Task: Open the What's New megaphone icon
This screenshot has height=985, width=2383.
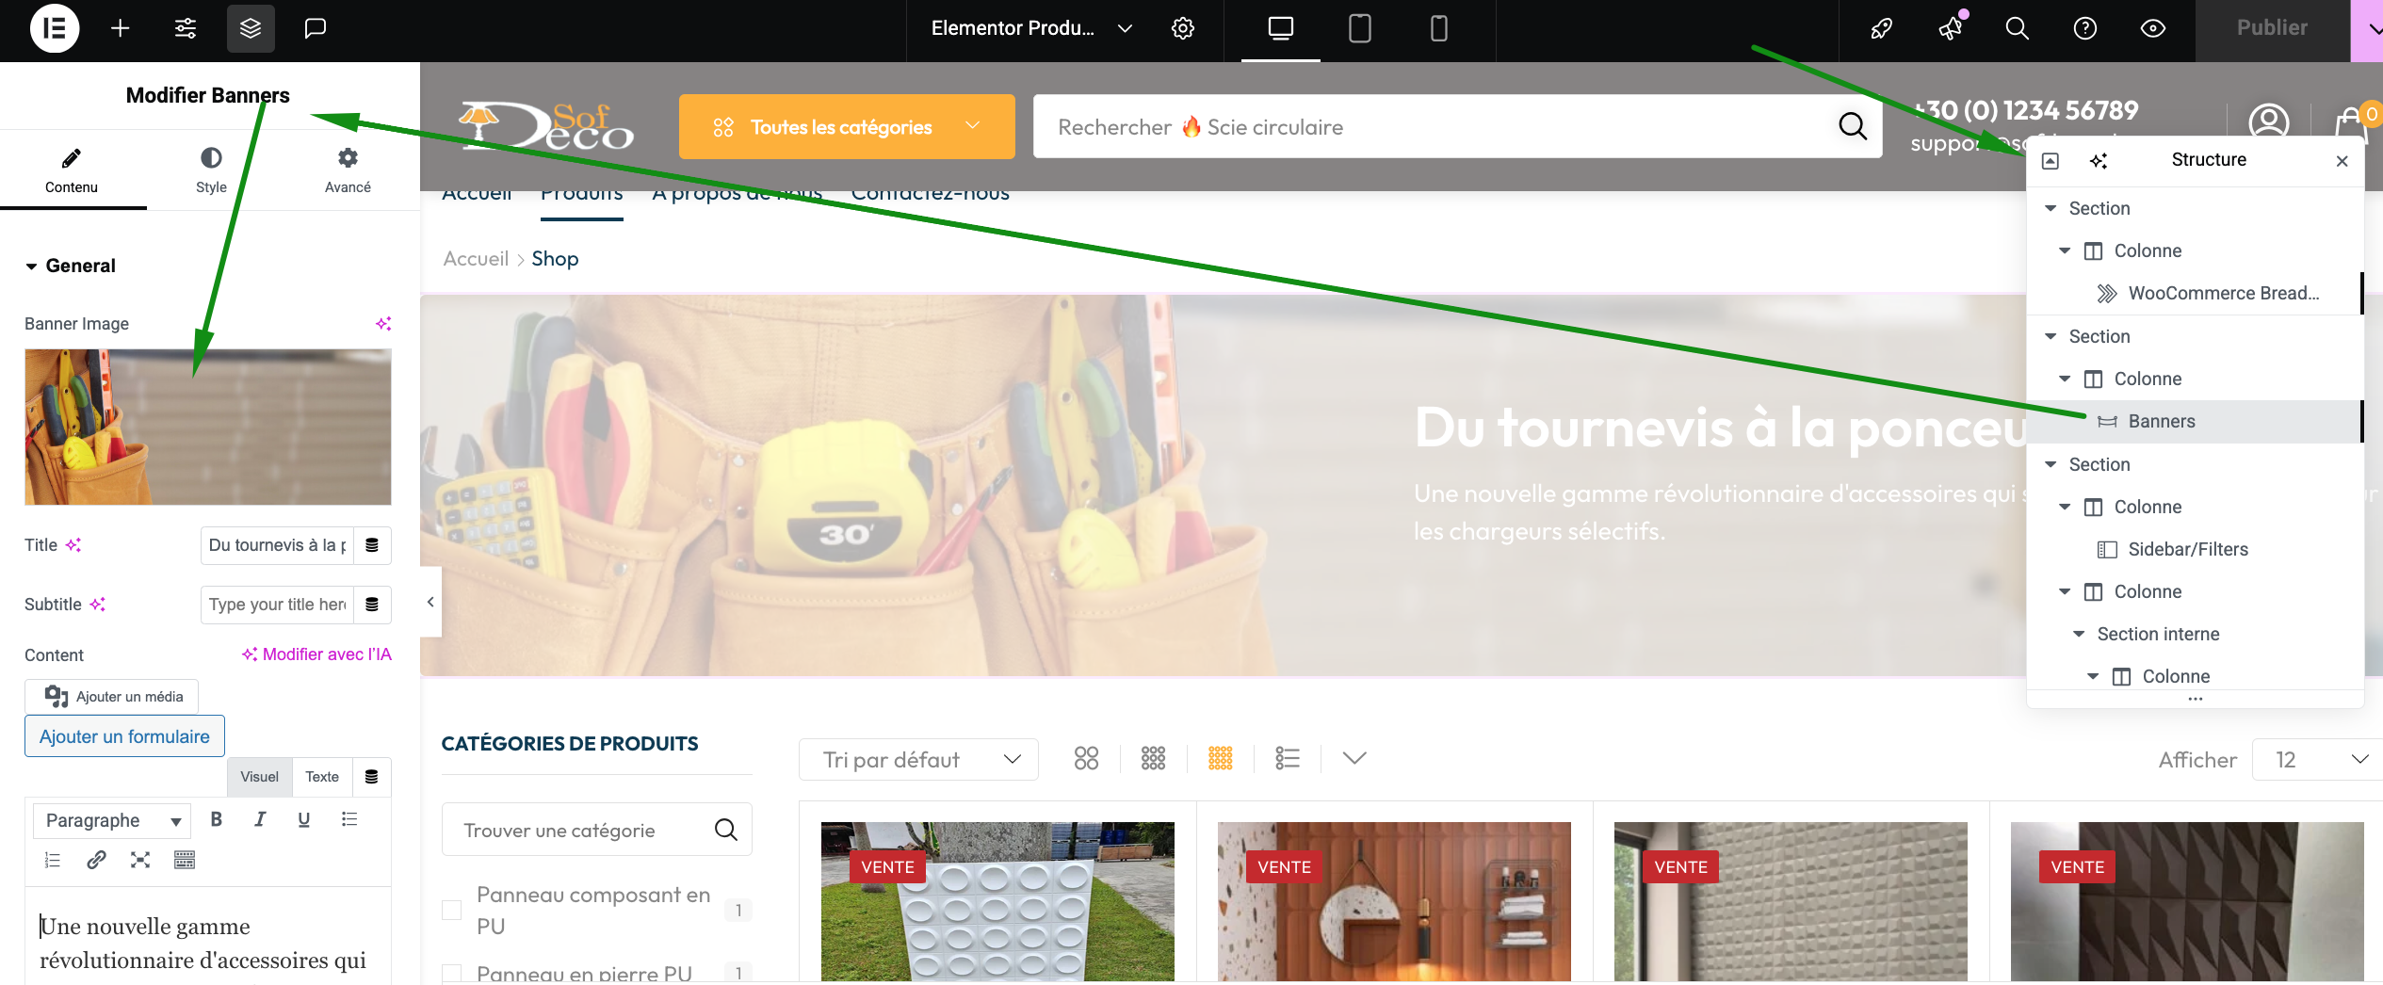Action: click(x=1950, y=28)
